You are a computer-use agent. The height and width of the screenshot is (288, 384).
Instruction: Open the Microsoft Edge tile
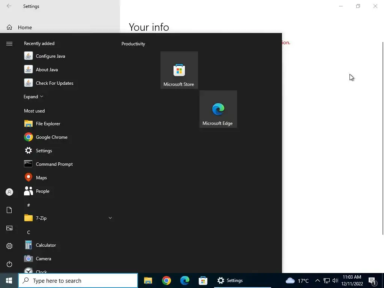218,109
